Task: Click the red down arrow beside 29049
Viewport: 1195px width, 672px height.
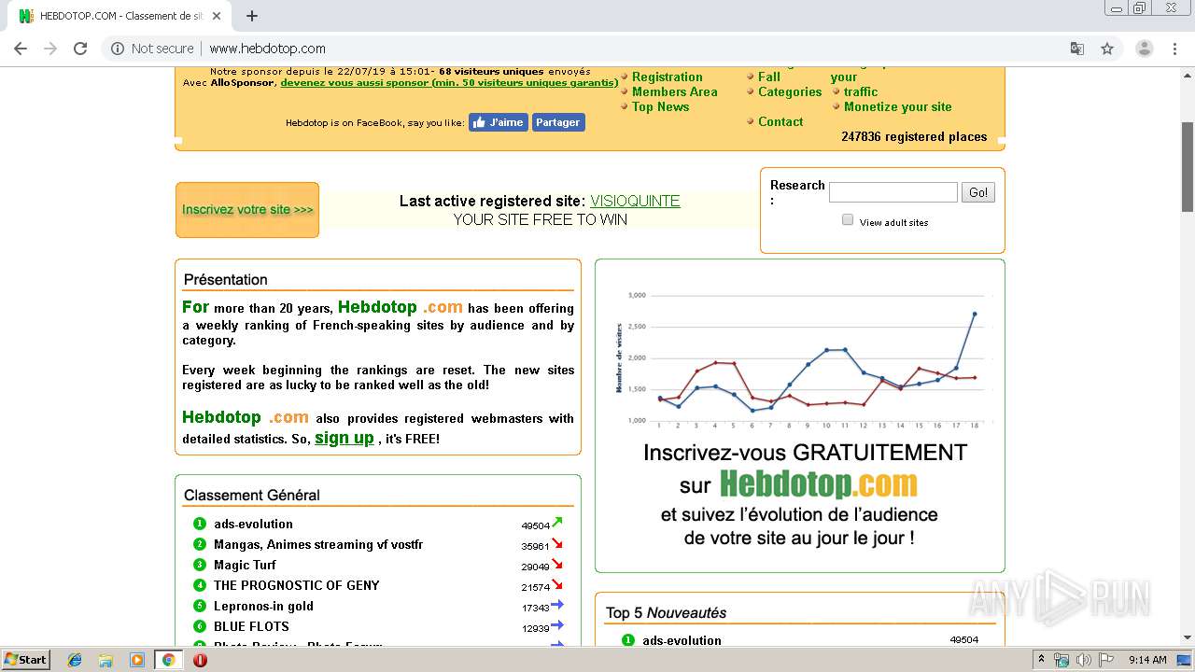Action: point(557,564)
